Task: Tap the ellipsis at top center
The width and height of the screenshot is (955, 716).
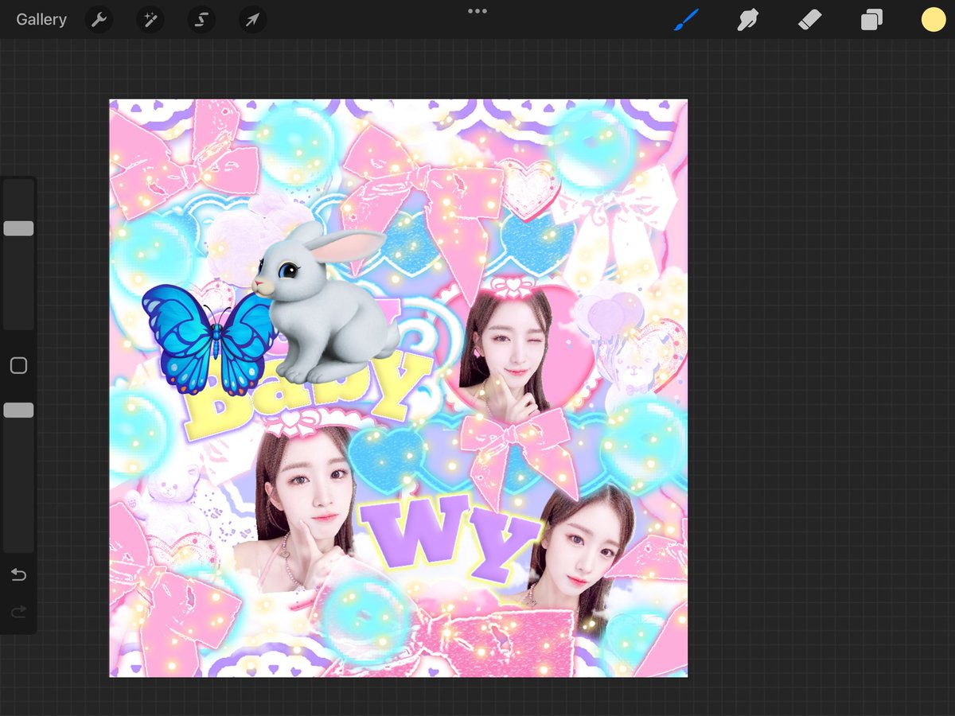Action: (x=477, y=11)
